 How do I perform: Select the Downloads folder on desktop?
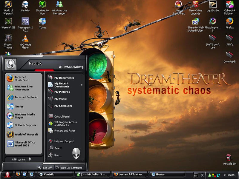tap(230, 57)
